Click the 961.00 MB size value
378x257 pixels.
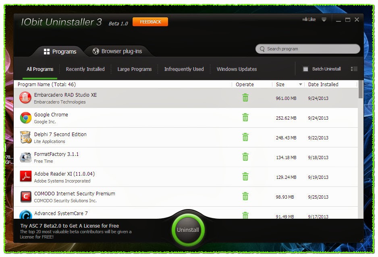pos(286,98)
